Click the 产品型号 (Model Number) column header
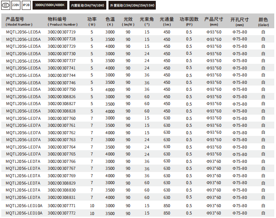This screenshot has width=276, height=218. coord(19,21)
